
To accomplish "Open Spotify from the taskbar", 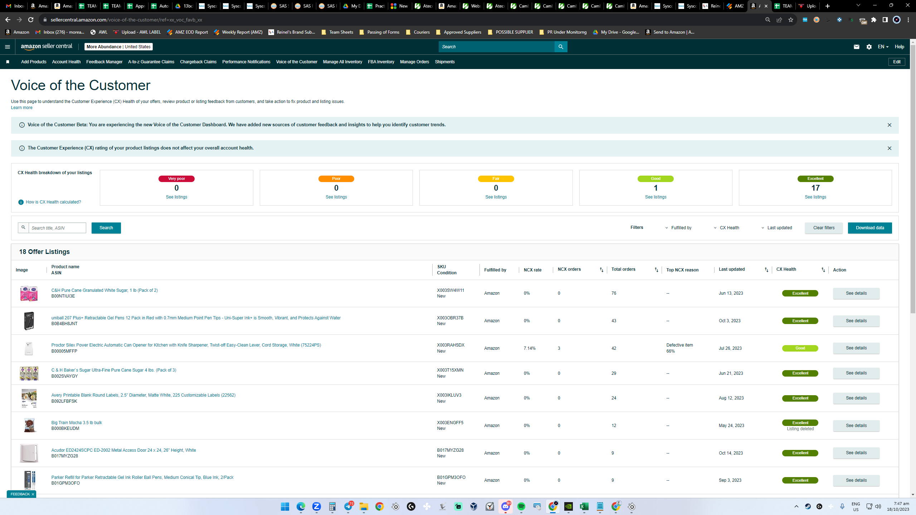I will click(521, 506).
